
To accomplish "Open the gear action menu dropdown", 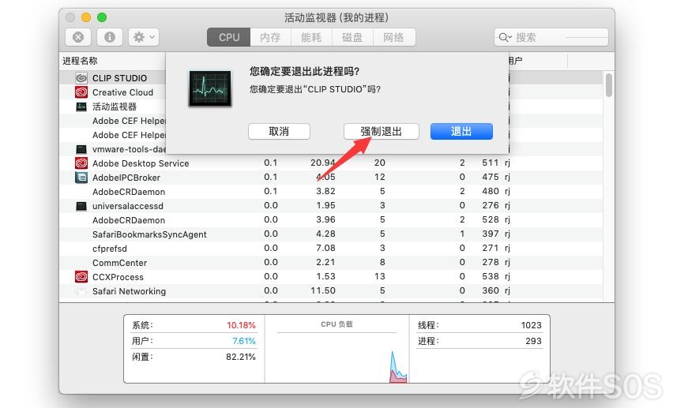I will pos(144,37).
